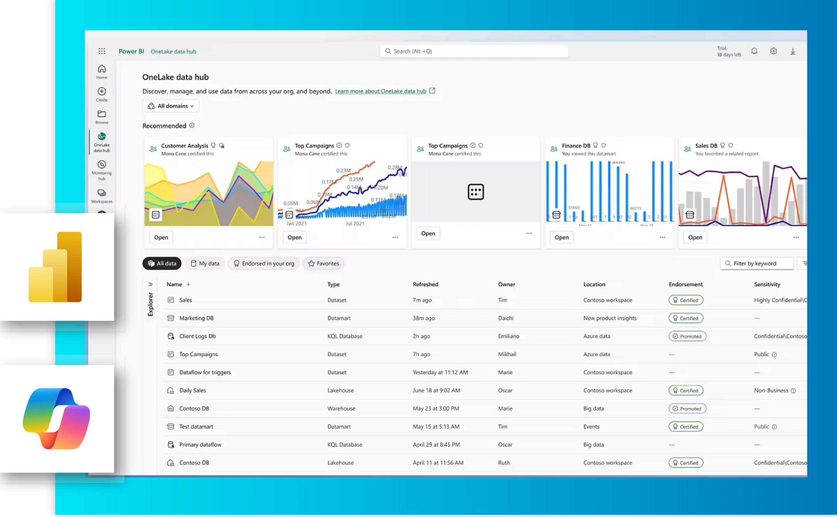Open Monitoring hub in the sidebar

[x=102, y=170]
